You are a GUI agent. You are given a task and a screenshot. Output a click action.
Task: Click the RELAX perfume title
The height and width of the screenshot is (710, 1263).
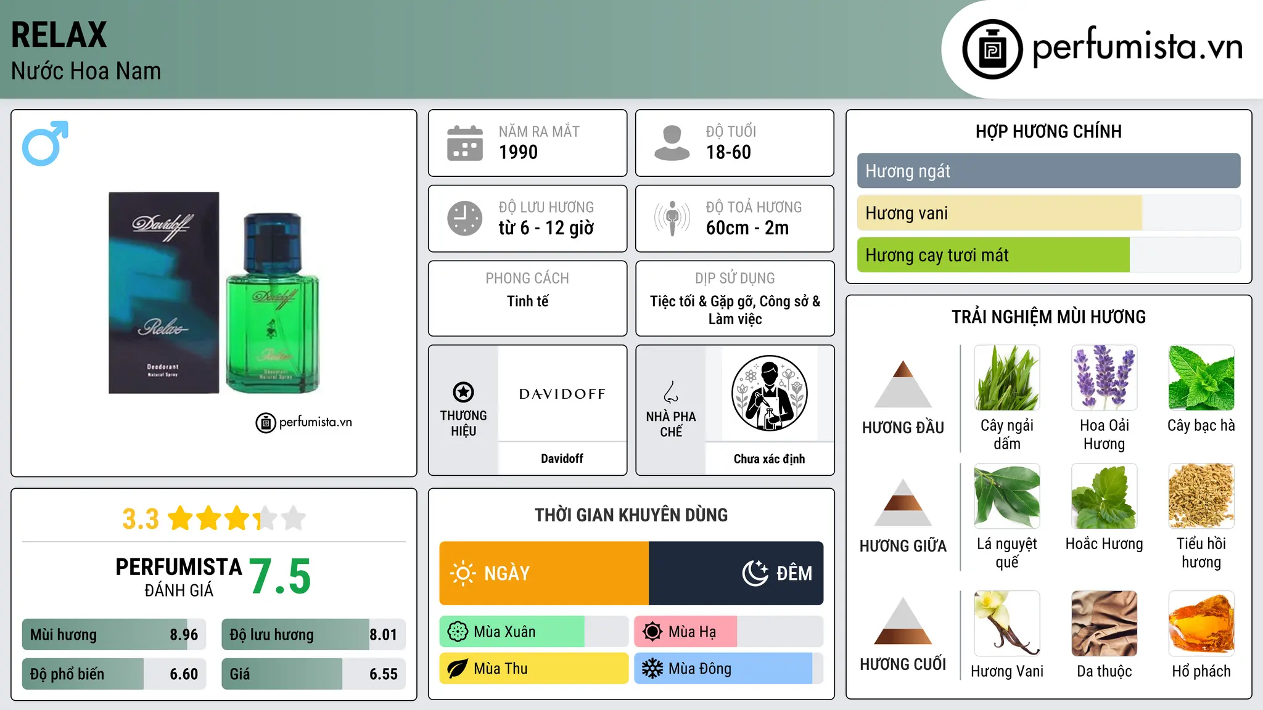click(x=59, y=35)
